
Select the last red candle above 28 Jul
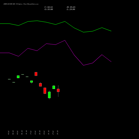point(58,90)
